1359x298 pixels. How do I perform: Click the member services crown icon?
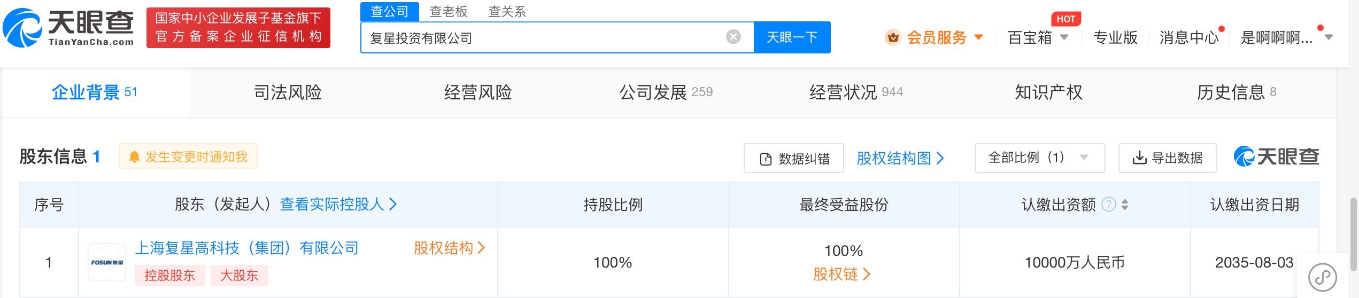click(893, 37)
